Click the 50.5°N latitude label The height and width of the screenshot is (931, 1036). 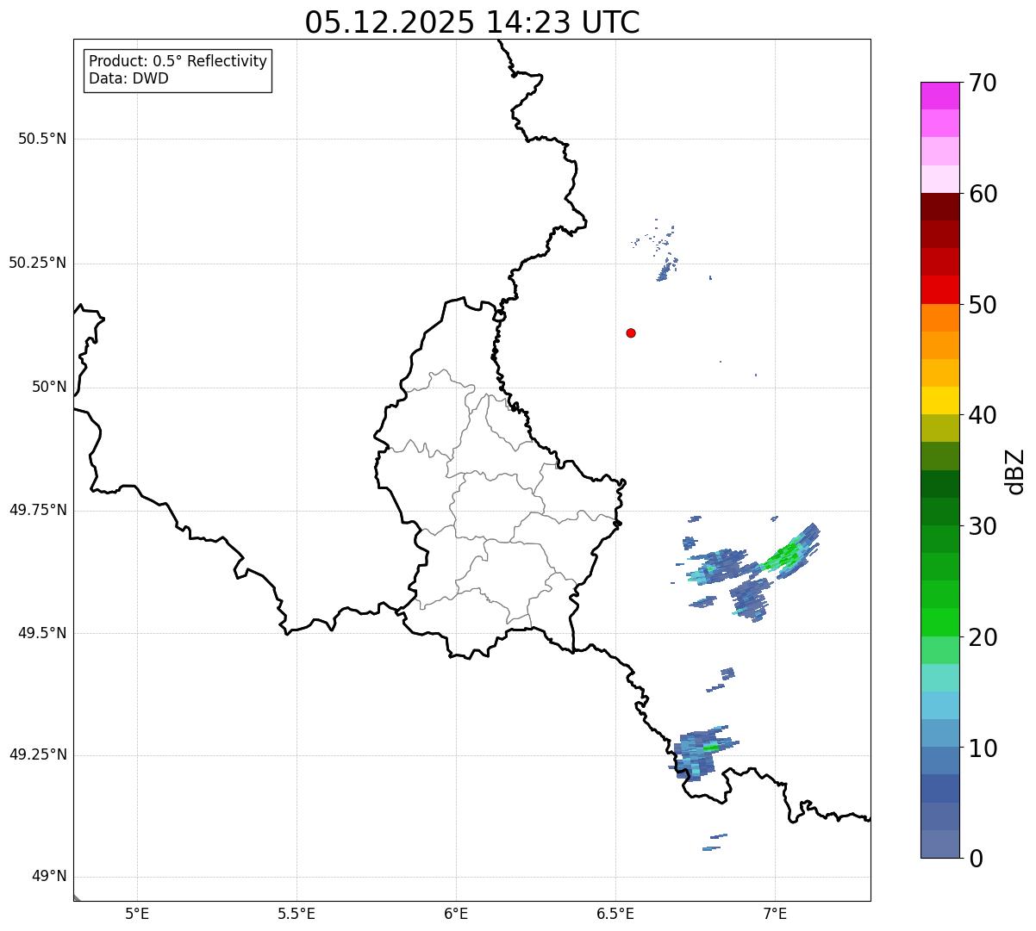[42, 139]
